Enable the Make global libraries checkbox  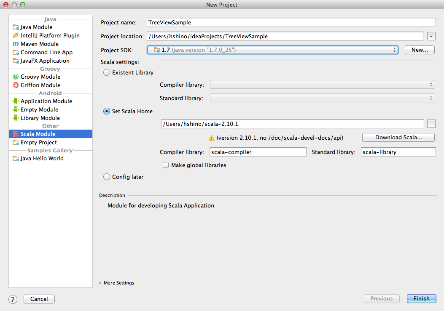(166, 165)
